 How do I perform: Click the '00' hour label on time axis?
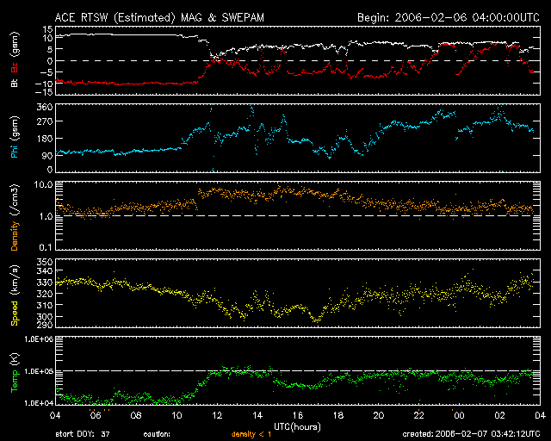[459, 415]
